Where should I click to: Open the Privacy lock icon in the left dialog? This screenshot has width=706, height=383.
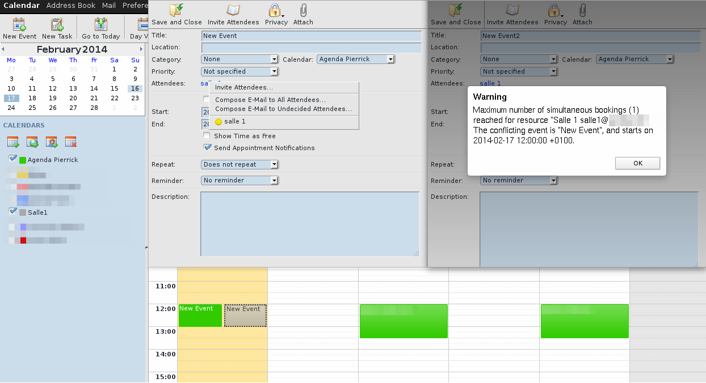click(275, 11)
